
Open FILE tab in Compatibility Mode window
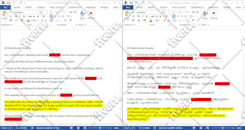(5, 8)
